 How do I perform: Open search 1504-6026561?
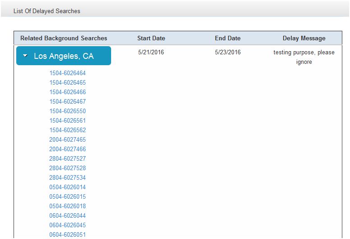coord(67,120)
